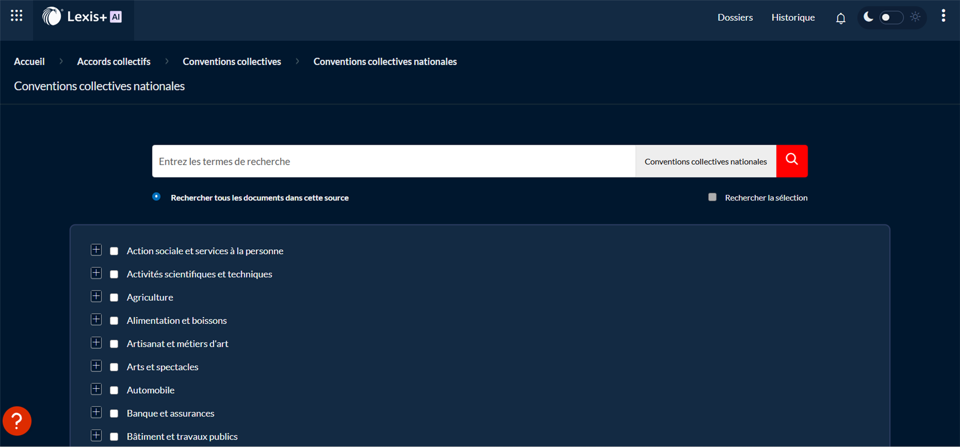Open the orange help question mark
This screenshot has height=447, width=960.
click(17, 421)
